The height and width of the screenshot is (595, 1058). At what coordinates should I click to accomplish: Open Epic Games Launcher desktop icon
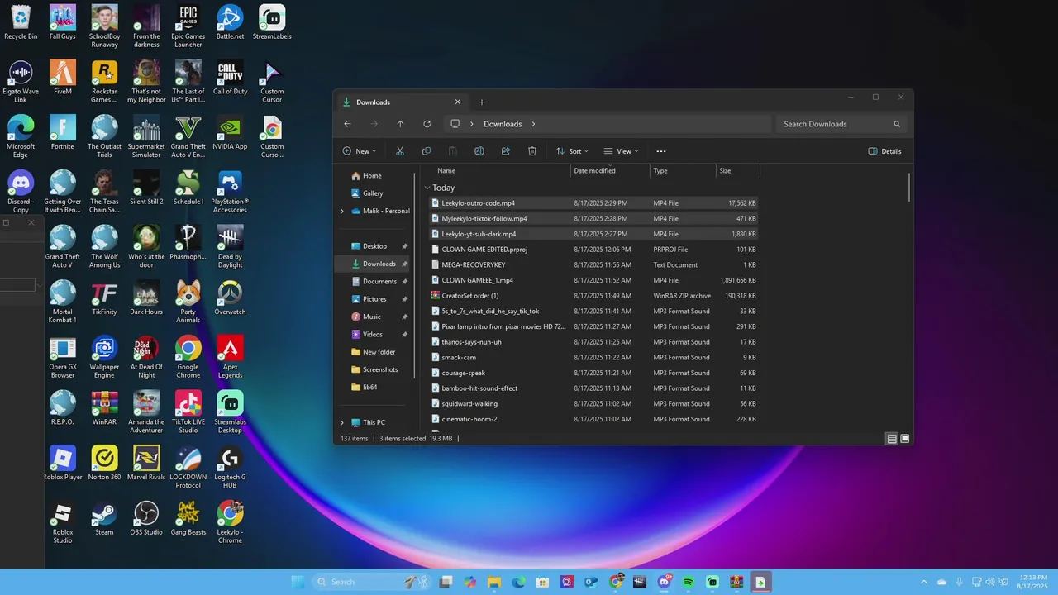188,26
